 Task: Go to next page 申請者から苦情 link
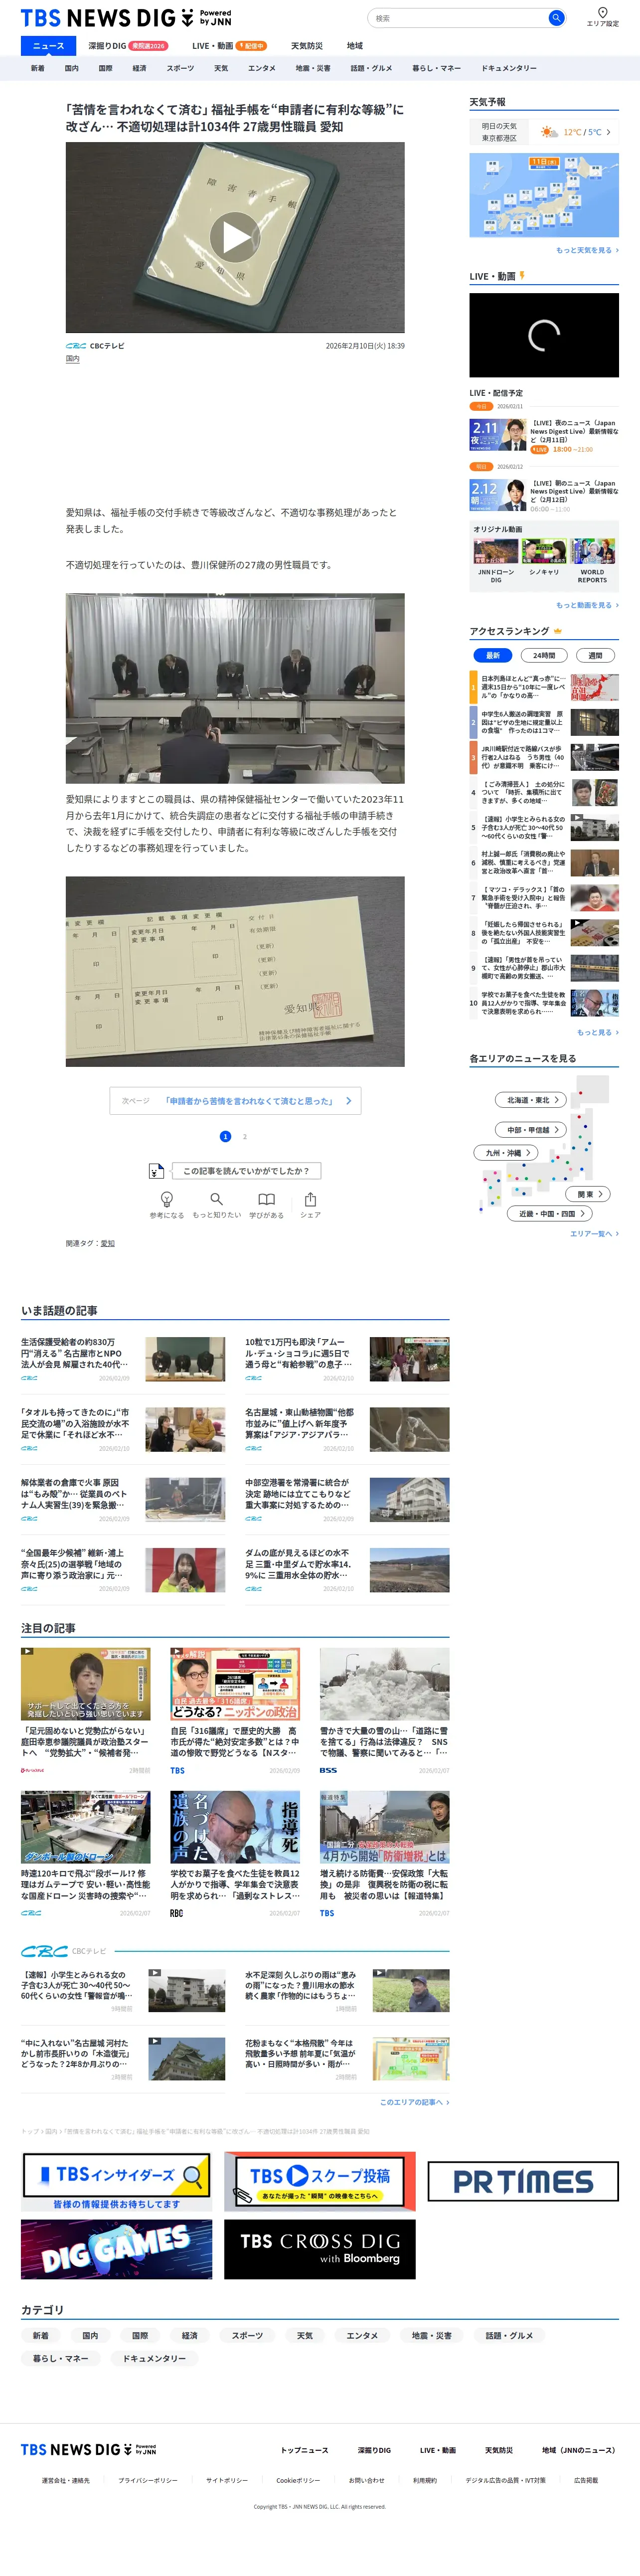pyautogui.click(x=235, y=1101)
